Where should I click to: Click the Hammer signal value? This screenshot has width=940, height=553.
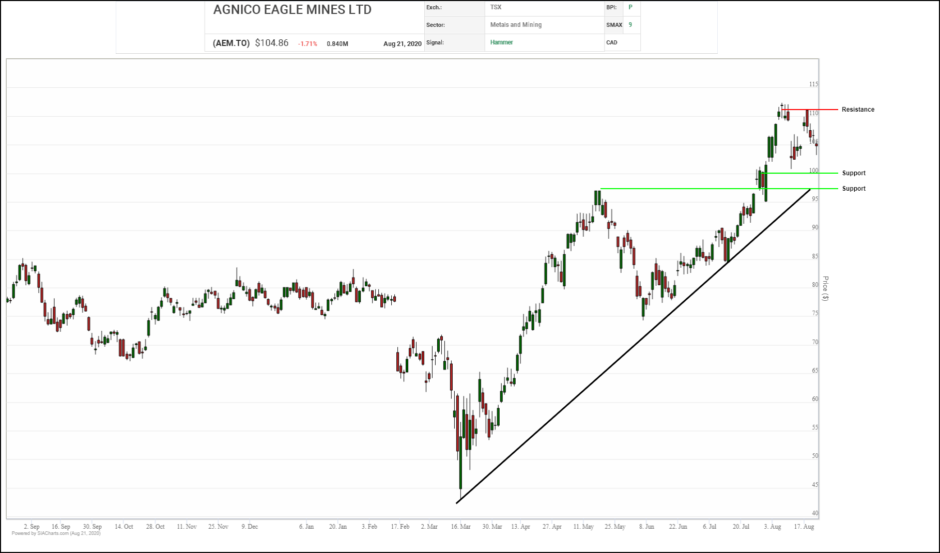501,42
